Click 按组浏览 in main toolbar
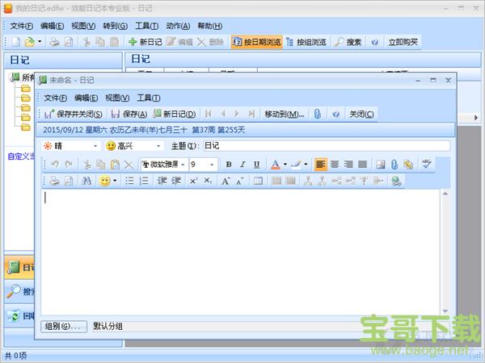The height and width of the screenshot is (363, 485). pyautogui.click(x=306, y=42)
